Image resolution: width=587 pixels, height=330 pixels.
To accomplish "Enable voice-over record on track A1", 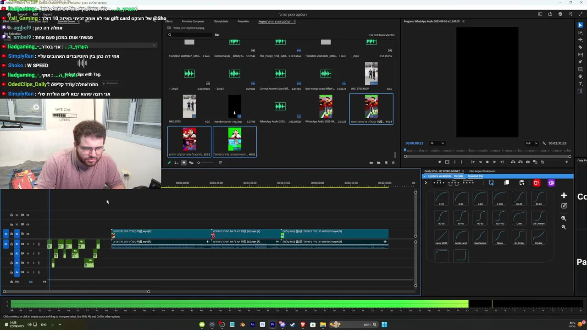I will pos(39,244).
